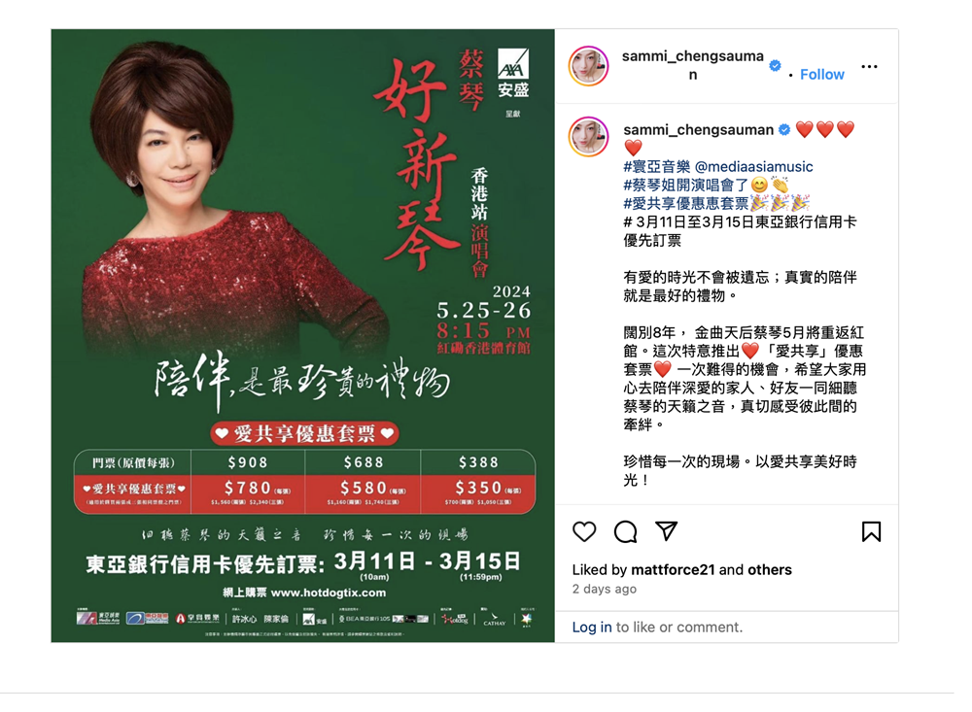Click caption profile avatar beside username

tap(588, 136)
